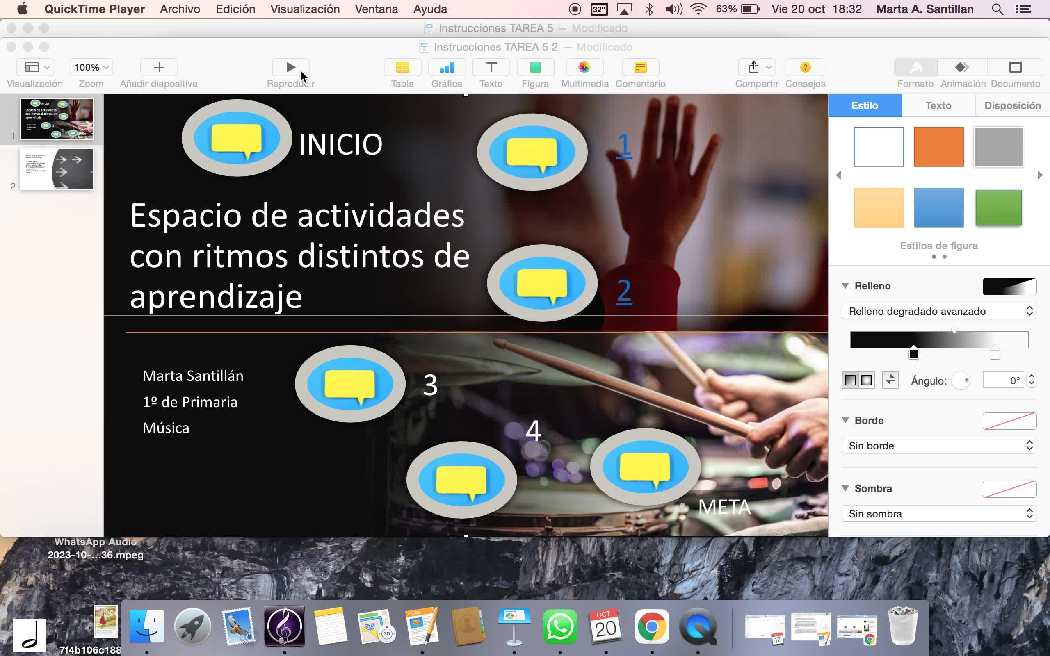Open Relleno degradado avanzado dropdown
1050x656 pixels.
click(x=938, y=311)
